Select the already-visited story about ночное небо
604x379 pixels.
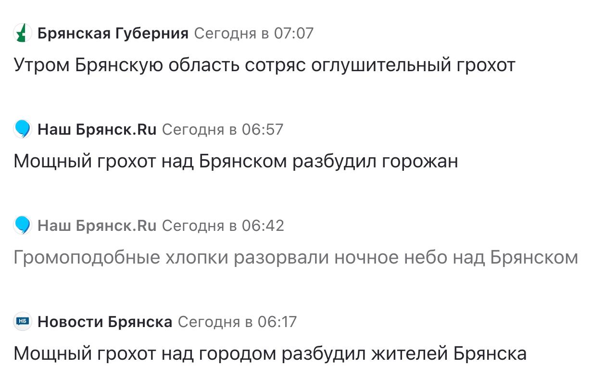tap(295, 258)
